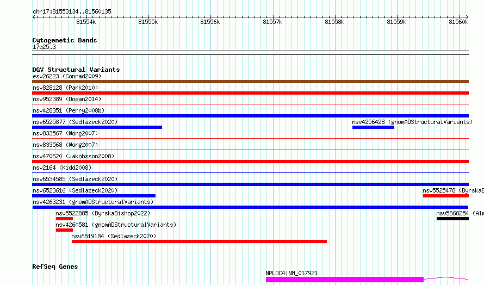Viewport: 484px width, 285px height.
Task: Click the nsv2164 (Kidd2008) label
Action: click(x=62, y=168)
